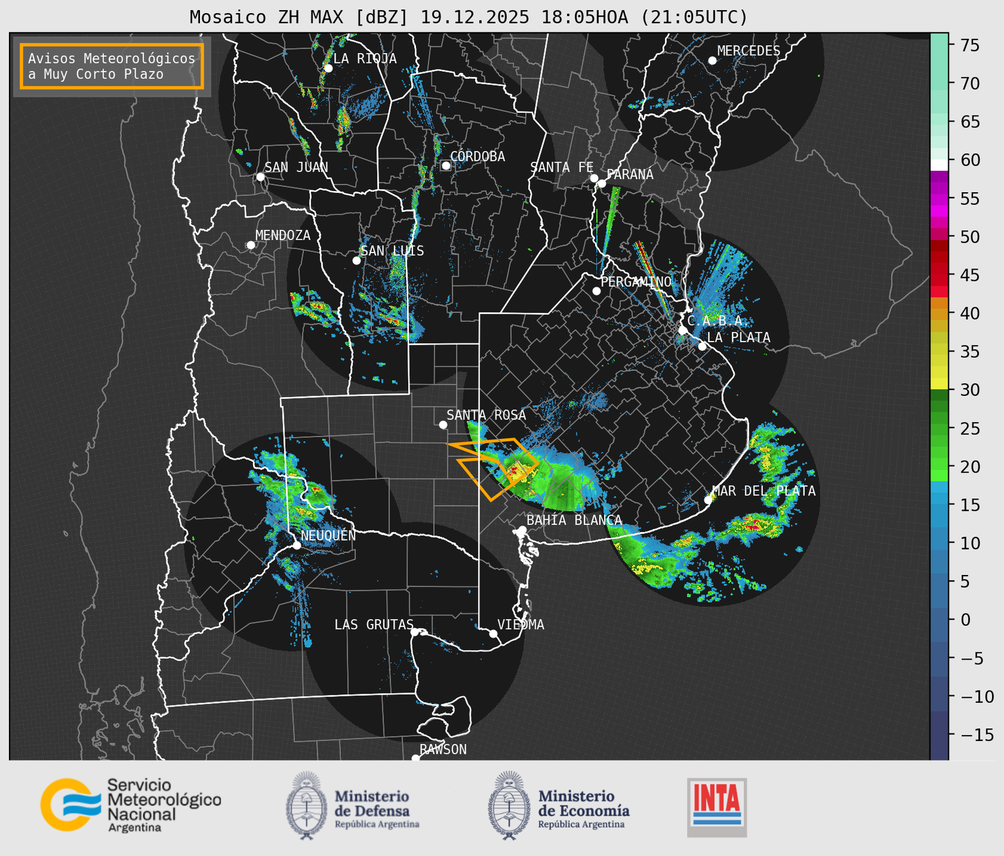Click the Ministerio de Economía emblem
The image size is (1004, 856).
click(509, 805)
